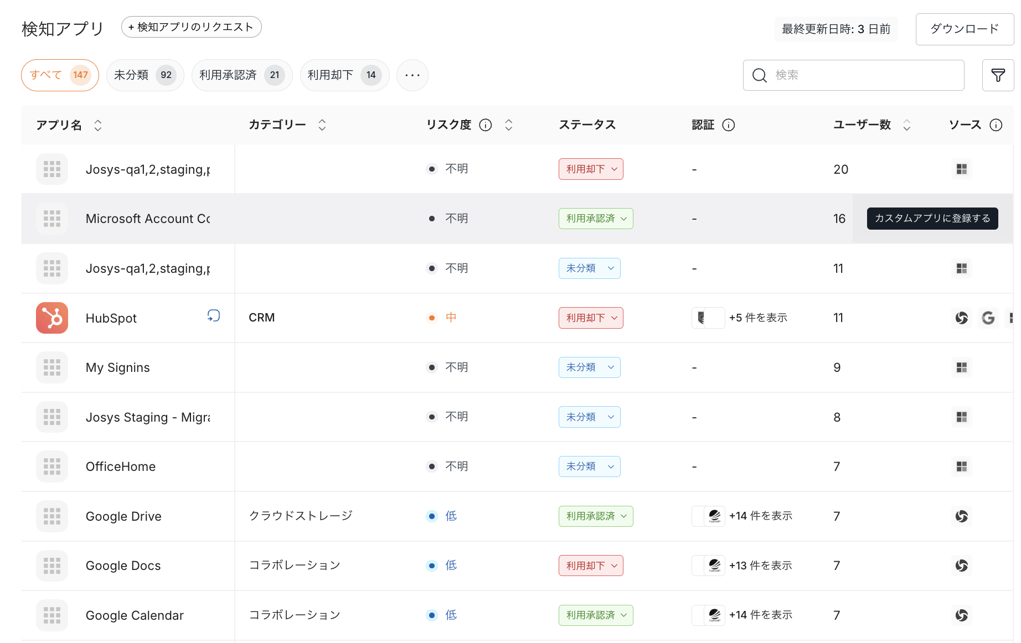The height and width of the screenshot is (643, 1021).
Task: Click the 検知アプリのリクエスト button
Action: tap(191, 27)
